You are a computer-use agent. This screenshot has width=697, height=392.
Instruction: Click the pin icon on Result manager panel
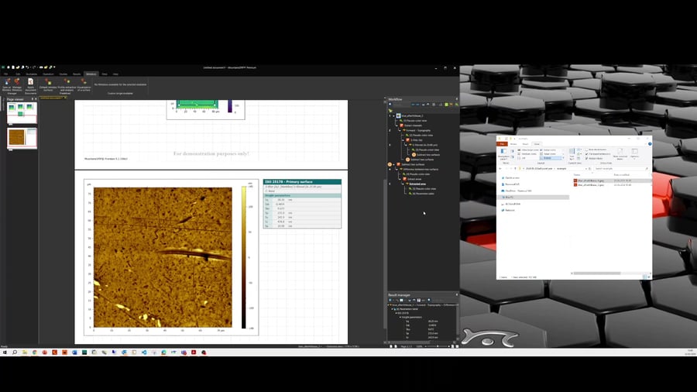tap(456, 294)
